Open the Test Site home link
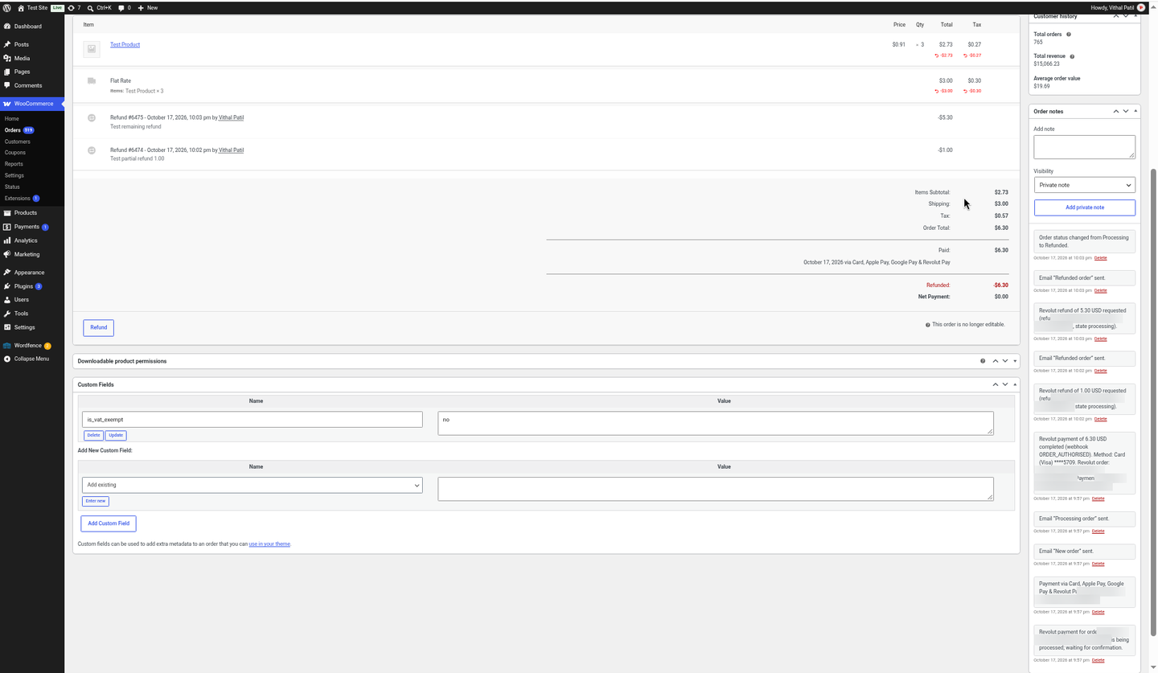 click(x=32, y=7)
